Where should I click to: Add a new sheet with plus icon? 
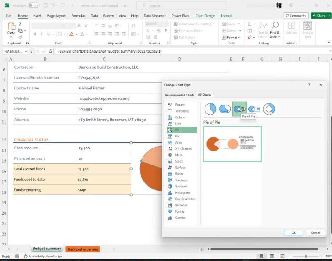click(114, 249)
